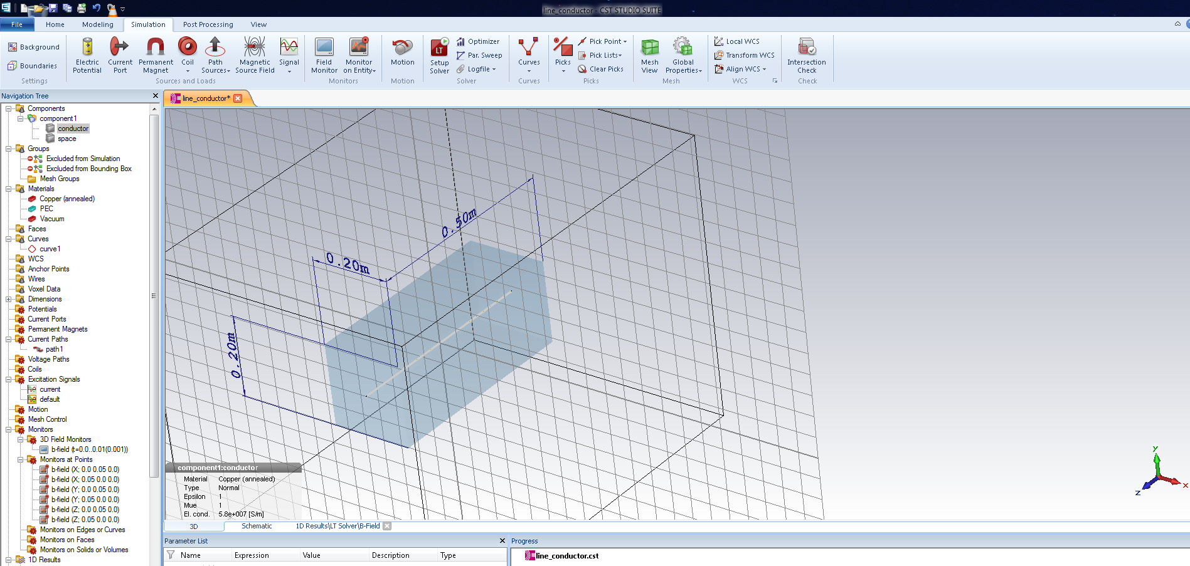Click the Navigation Tree scrollbar
Image resolution: width=1190 pixels, height=566 pixels.
tap(154, 295)
